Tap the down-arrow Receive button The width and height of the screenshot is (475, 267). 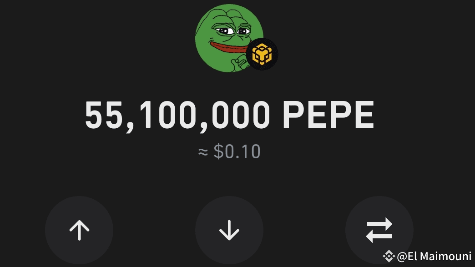pyautogui.click(x=229, y=230)
